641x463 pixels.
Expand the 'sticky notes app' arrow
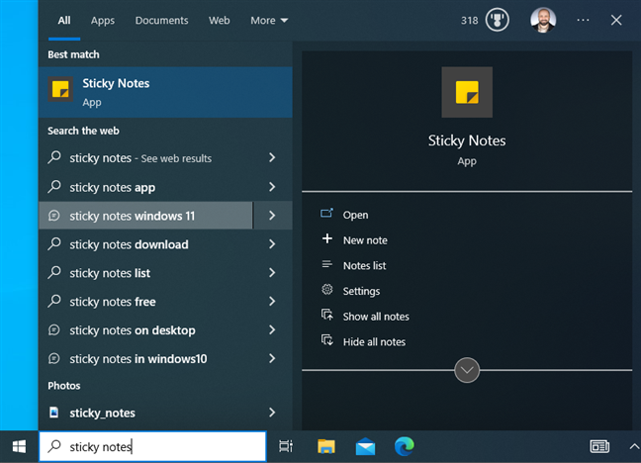point(272,187)
